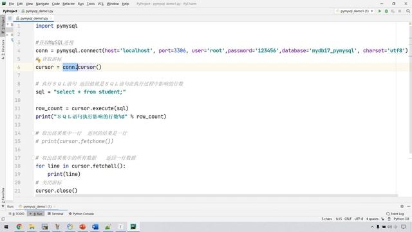
Task: Toggle the Run tool window button
Action: [x=36, y=214]
